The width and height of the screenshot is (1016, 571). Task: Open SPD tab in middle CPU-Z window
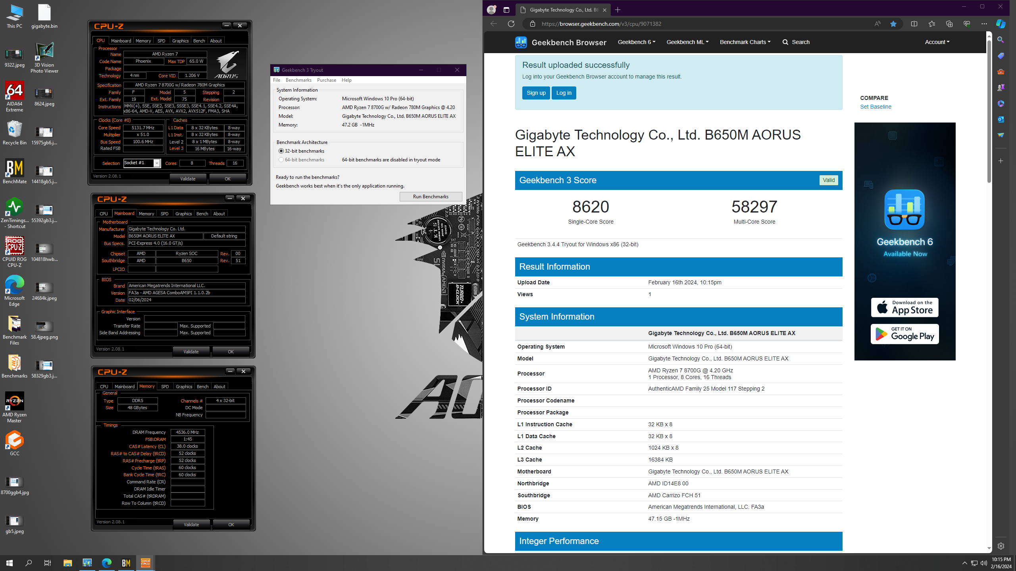pos(164,214)
